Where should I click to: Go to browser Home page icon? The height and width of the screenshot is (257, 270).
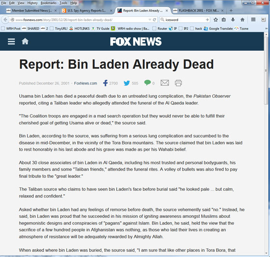coord(243,20)
